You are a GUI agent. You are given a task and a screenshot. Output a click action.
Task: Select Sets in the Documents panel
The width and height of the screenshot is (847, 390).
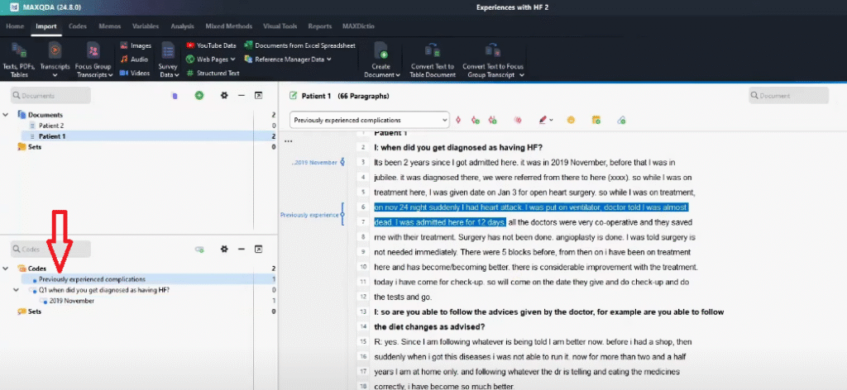pos(29,147)
